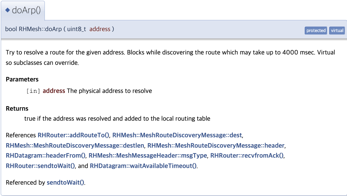Select the doArp() heading tab
This screenshot has height=196, width=347.
tap(23, 10)
